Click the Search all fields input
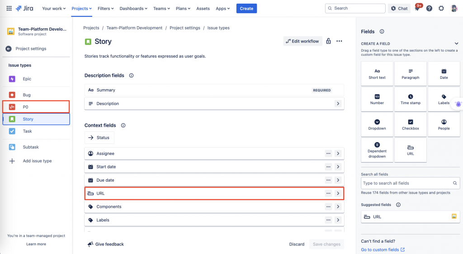The image size is (463, 254). coord(406,183)
